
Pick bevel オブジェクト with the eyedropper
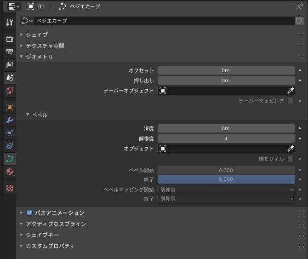tap(291, 149)
